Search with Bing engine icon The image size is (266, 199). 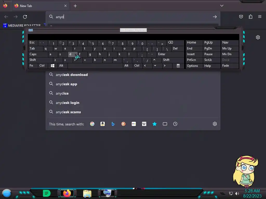pos(113,124)
